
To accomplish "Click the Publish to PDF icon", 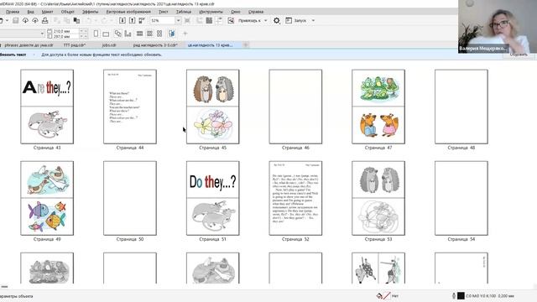I will [x=142, y=20].
